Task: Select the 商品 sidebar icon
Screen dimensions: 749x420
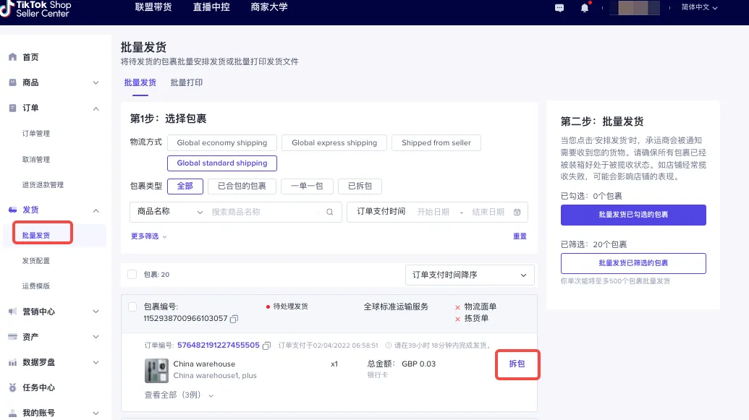Action: click(12, 82)
